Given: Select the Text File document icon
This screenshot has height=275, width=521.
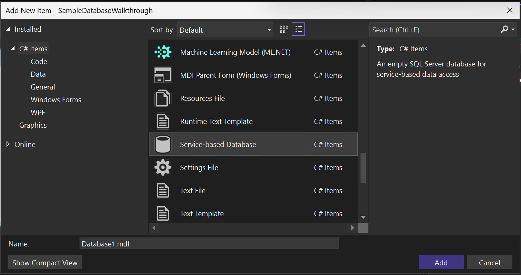Looking at the screenshot, I should tap(163, 191).
